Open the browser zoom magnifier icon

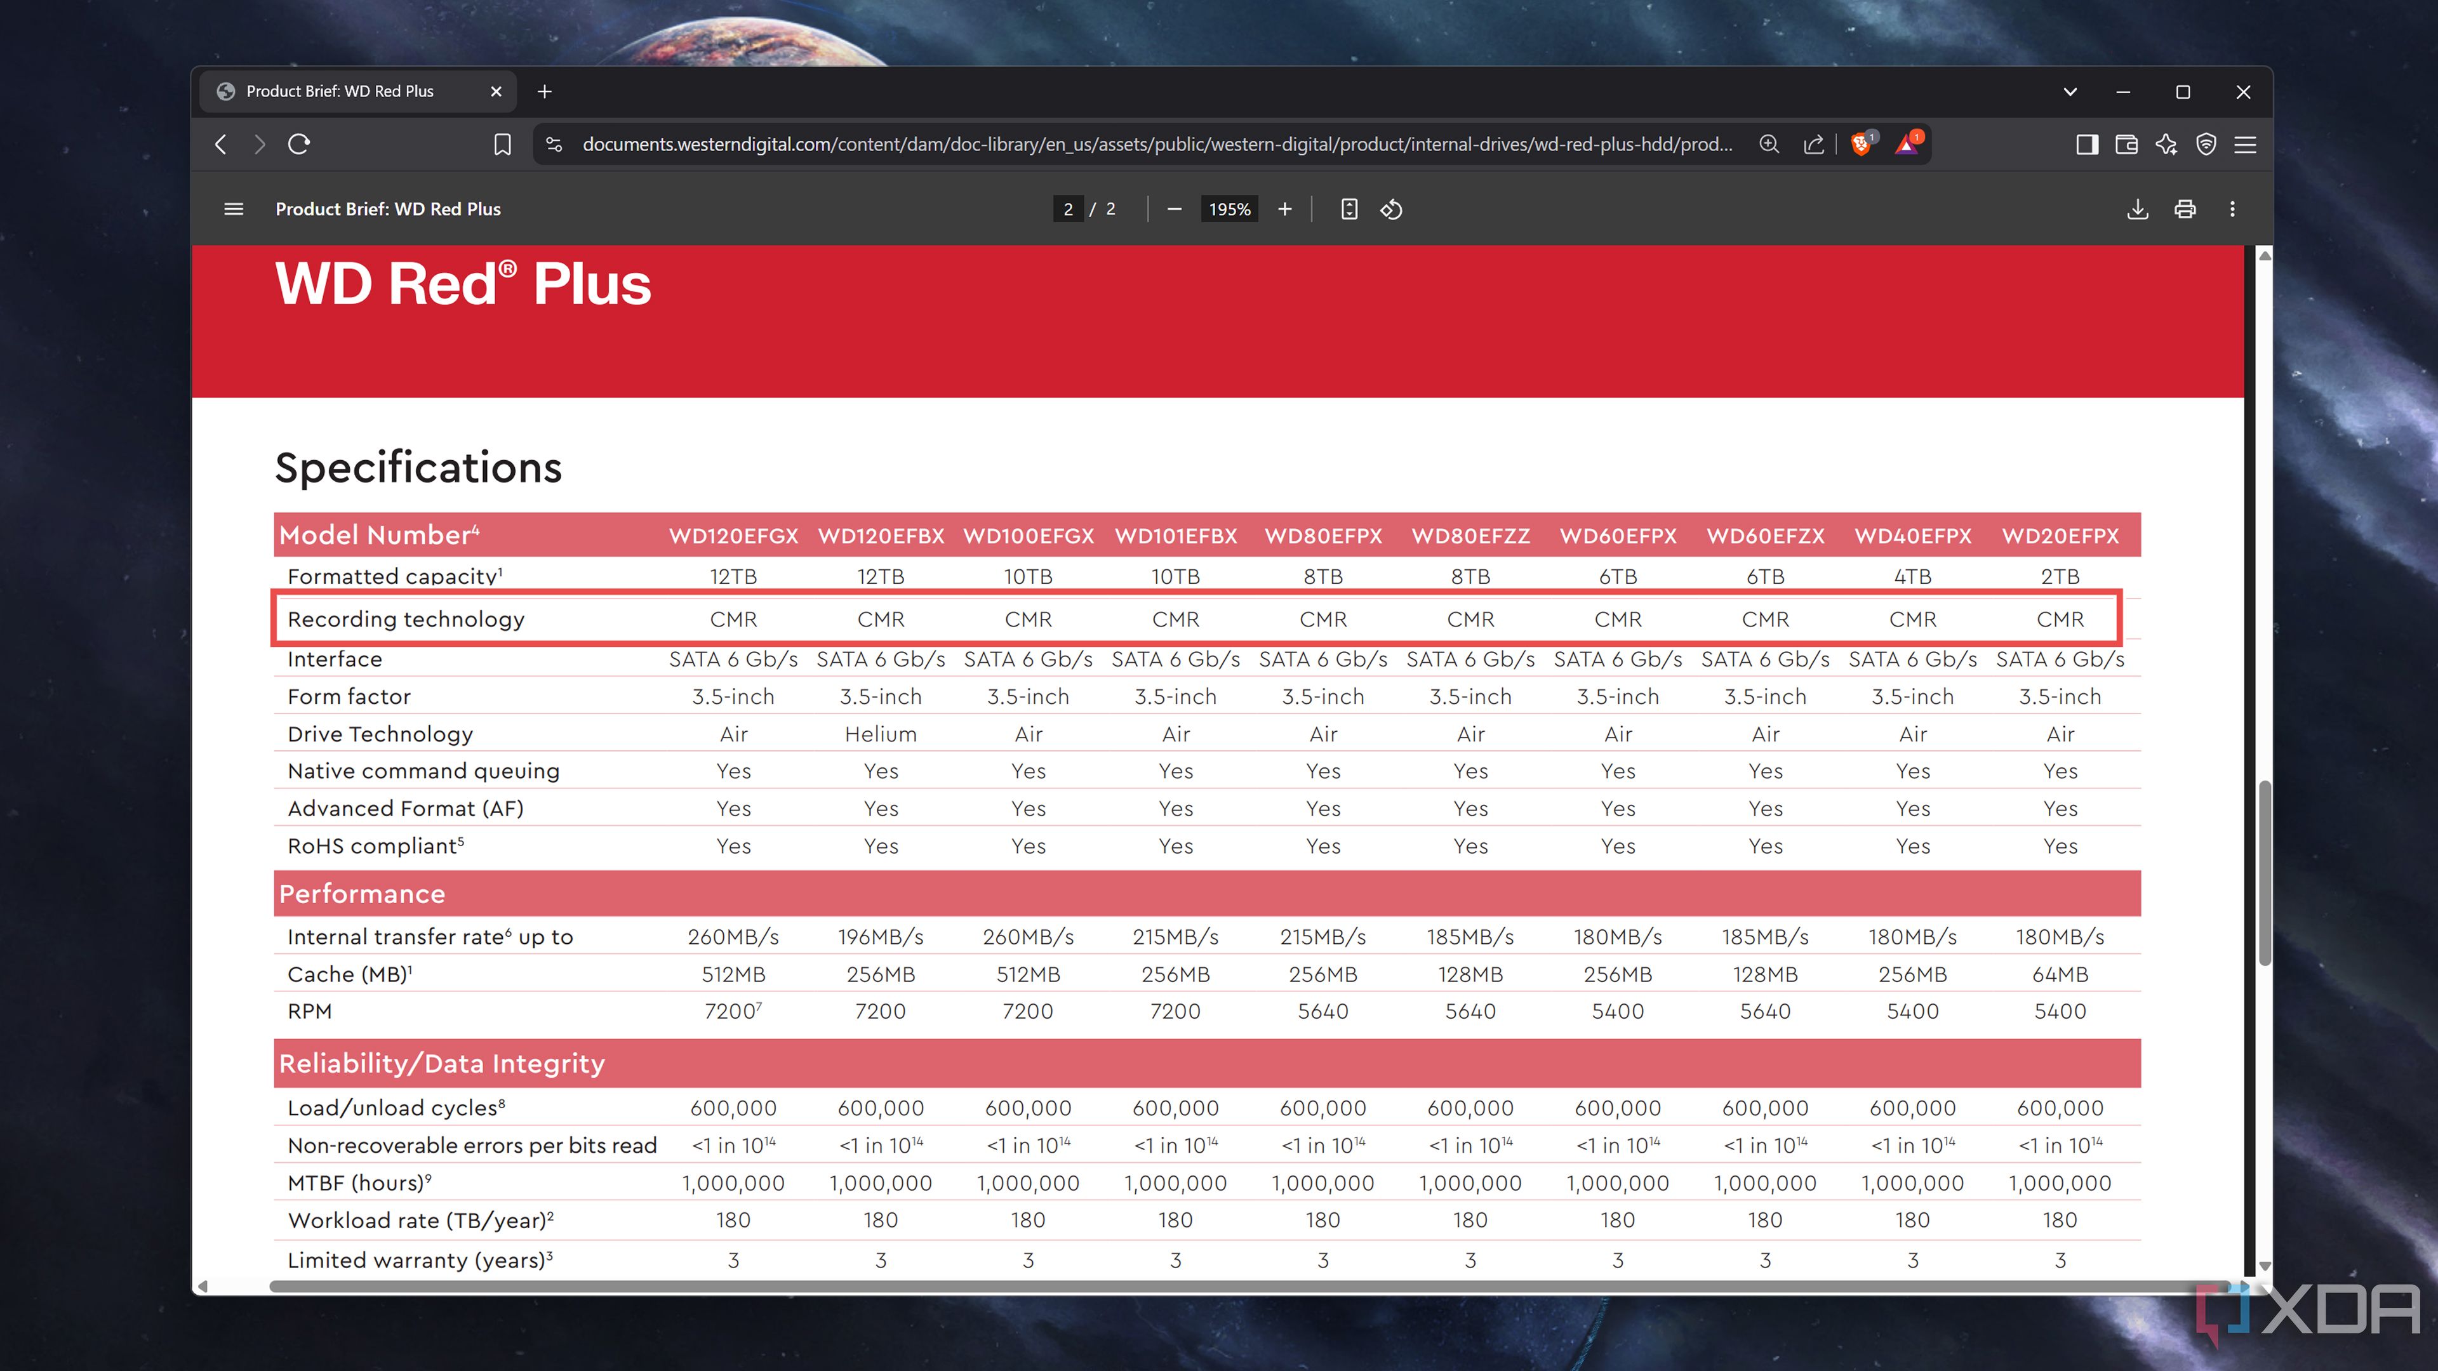pyautogui.click(x=1769, y=144)
